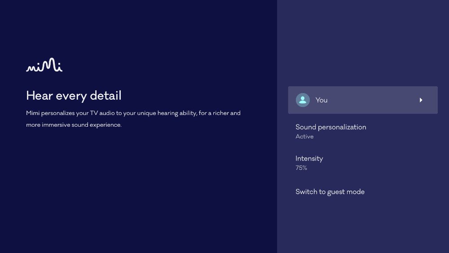Expand the You profile arrow
Image resolution: width=449 pixels, height=253 pixels.
[421, 100]
